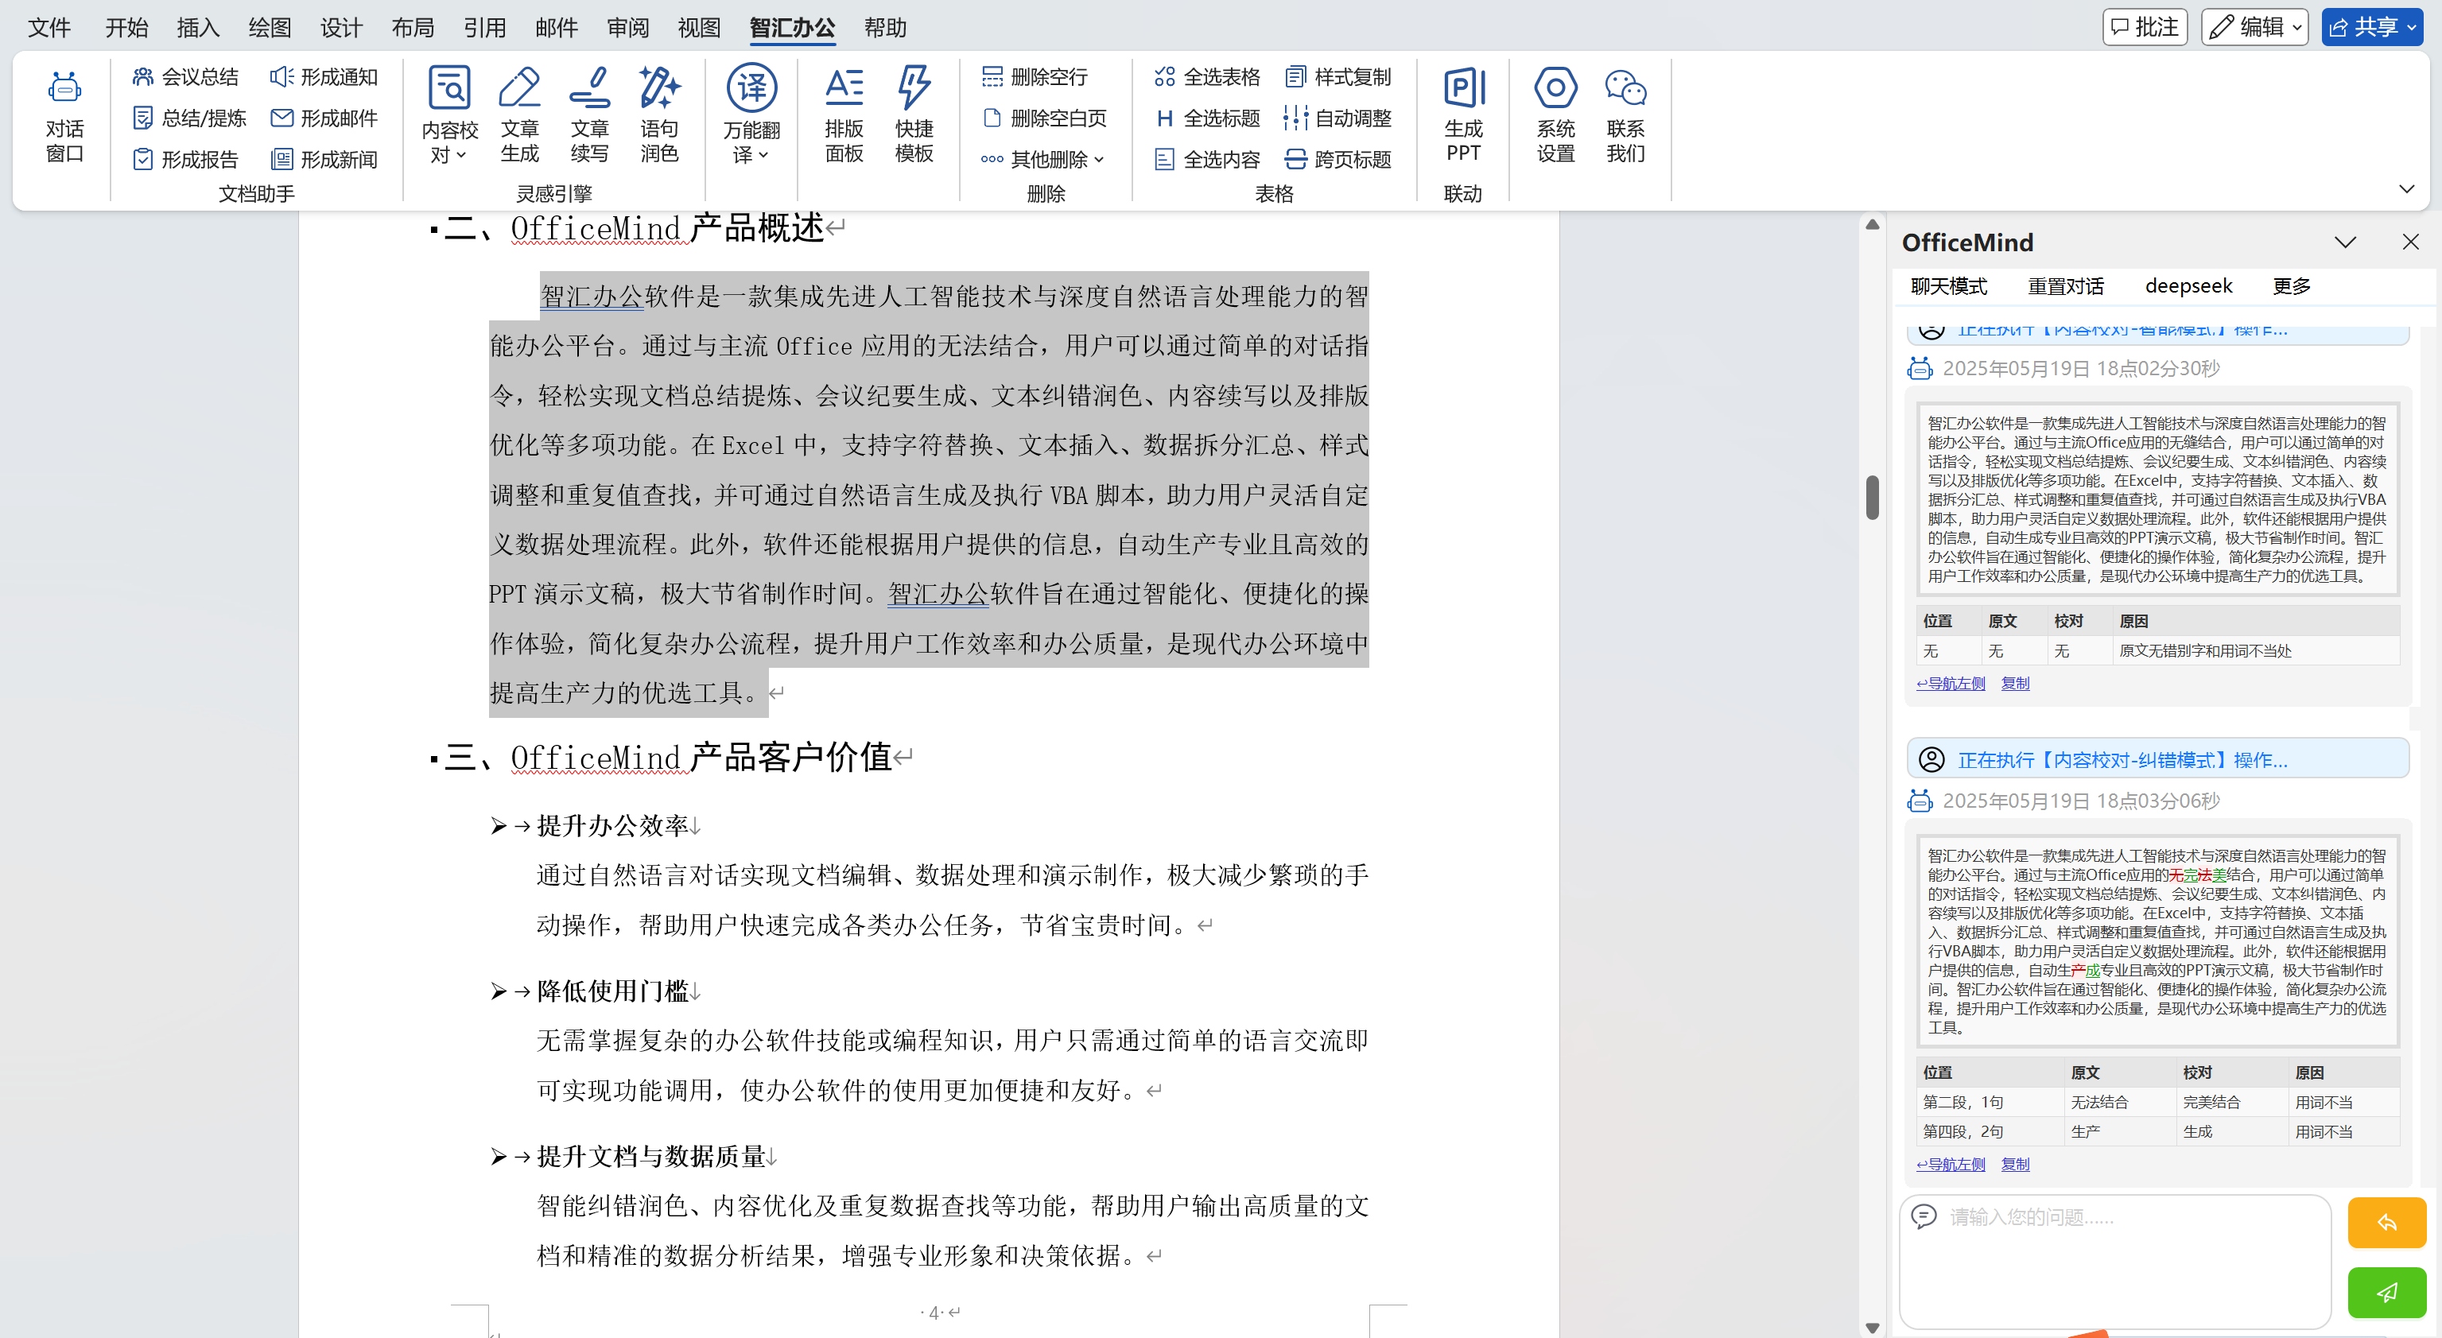2442x1338 pixels.
Task: Click the document scroll down arrow
Action: pyautogui.click(x=1873, y=1328)
